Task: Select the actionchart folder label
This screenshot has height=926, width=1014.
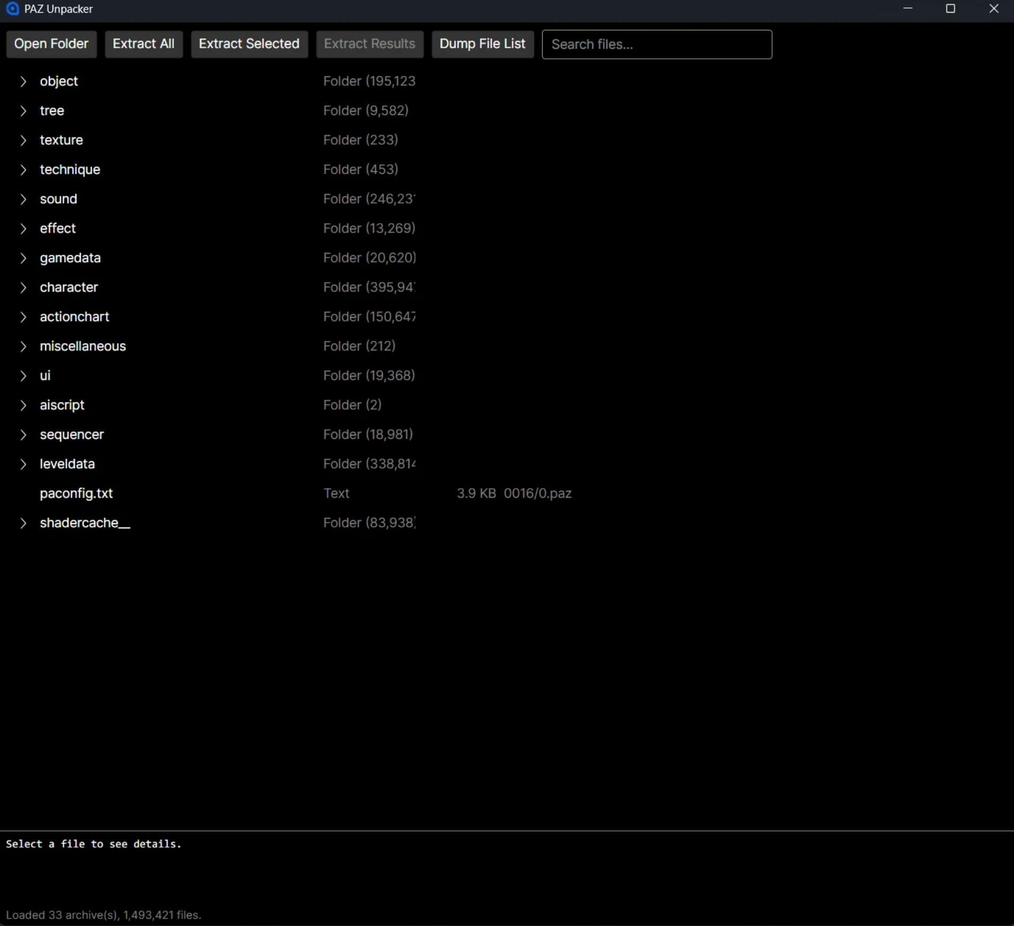Action: pos(74,316)
